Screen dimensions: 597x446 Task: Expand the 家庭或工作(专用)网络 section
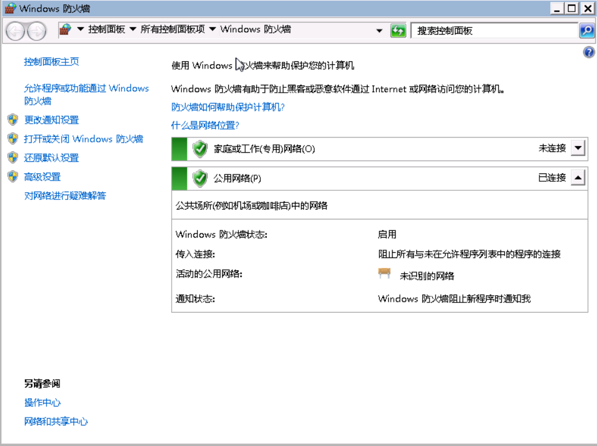[578, 148]
